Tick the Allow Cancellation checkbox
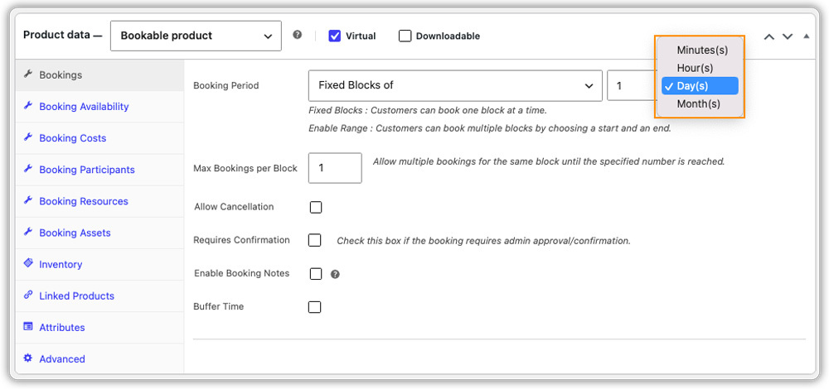This screenshot has height=389, width=829. pyautogui.click(x=316, y=207)
